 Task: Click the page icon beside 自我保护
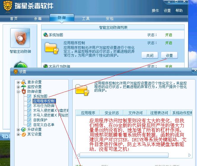29,120
